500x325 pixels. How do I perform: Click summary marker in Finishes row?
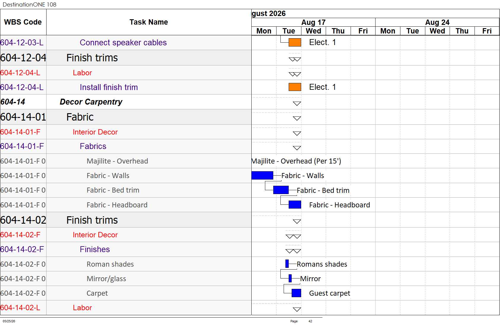pos(293,251)
